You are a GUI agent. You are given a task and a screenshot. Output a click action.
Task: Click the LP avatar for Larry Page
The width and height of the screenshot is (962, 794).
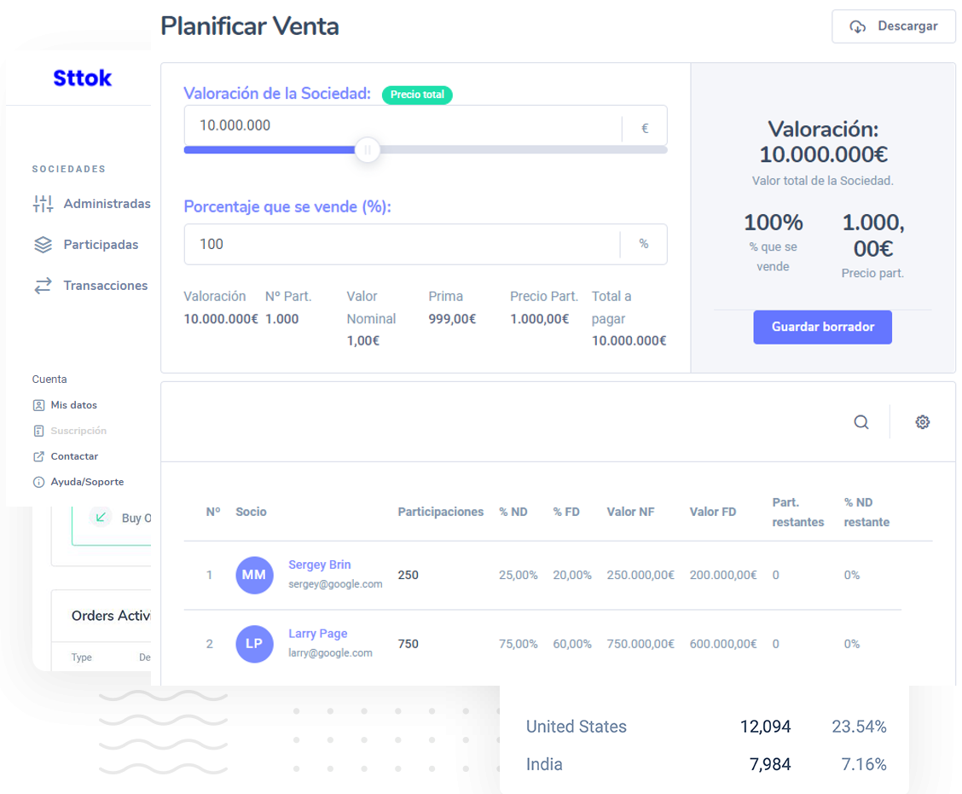click(x=254, y=644)
